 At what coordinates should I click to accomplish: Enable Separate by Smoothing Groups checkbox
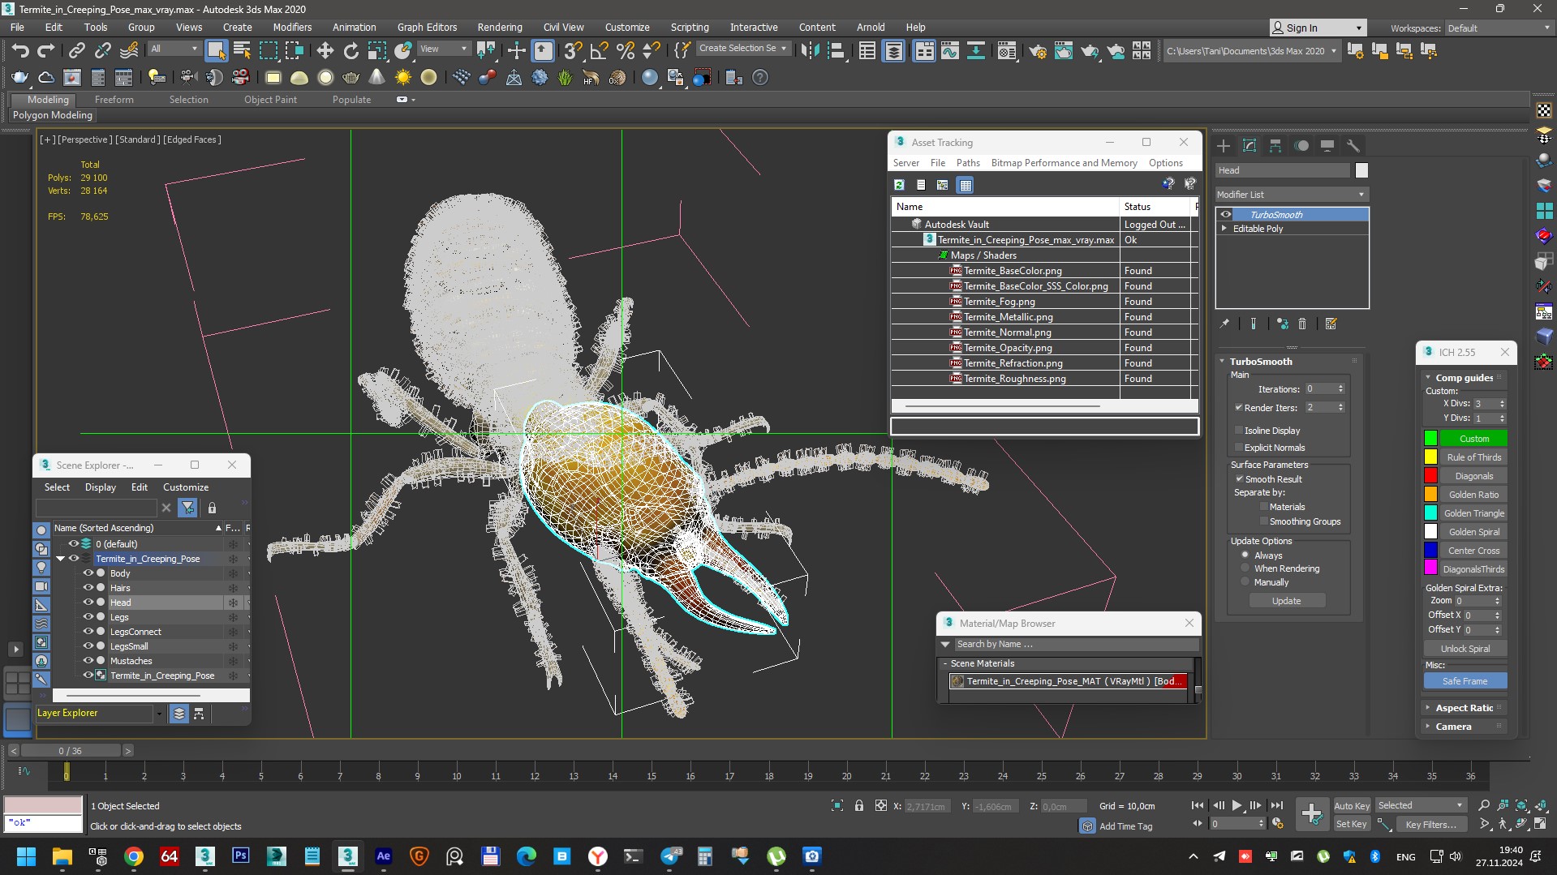tap(1263, 521)
